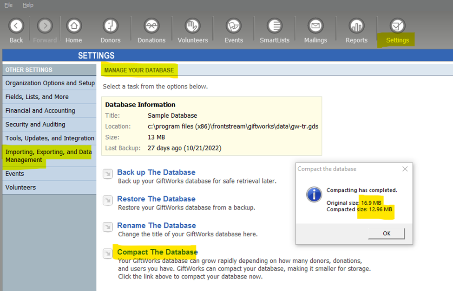Click the Restore The Database link
Viewport: 453px width, 291px height.
click(156, 199)
